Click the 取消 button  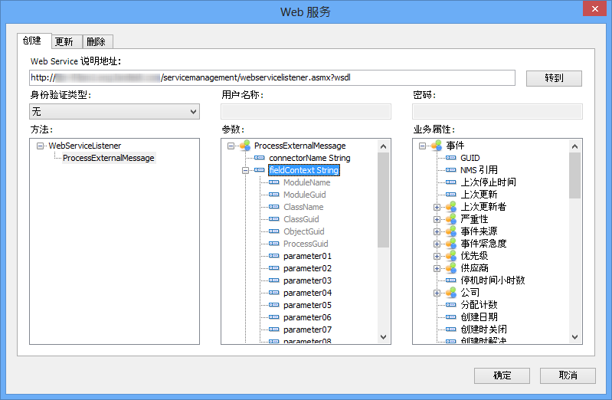pyautogui.click(x=568, y=375)
